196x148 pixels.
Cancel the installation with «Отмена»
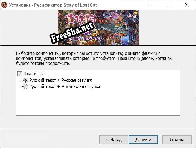[x=177, y=140]
